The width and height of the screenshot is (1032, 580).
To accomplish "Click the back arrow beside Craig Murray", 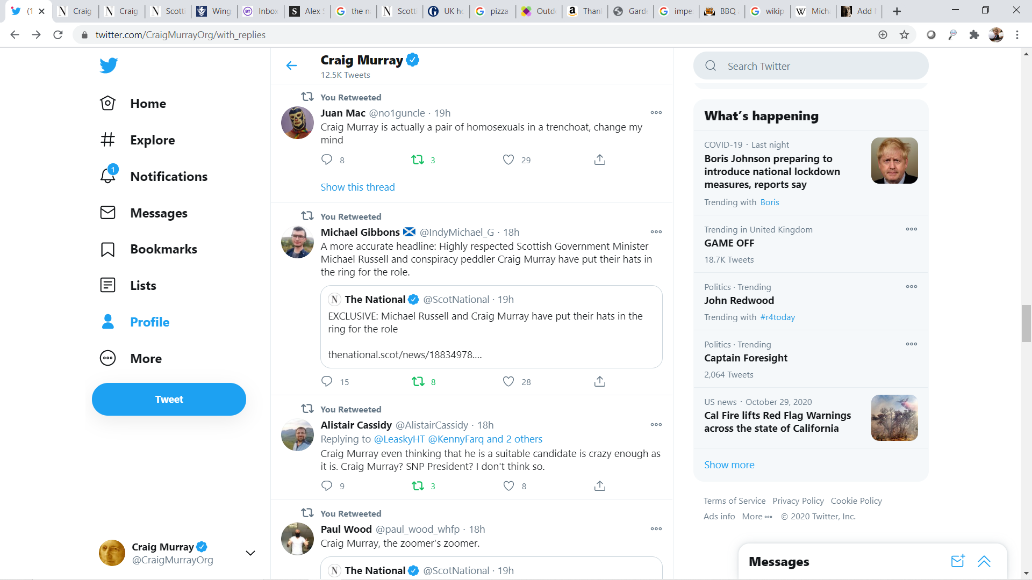I will click(x=291, y=66).
